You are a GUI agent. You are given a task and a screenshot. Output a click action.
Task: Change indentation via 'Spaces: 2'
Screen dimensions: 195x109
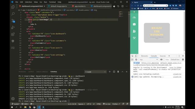click(81, 104)
